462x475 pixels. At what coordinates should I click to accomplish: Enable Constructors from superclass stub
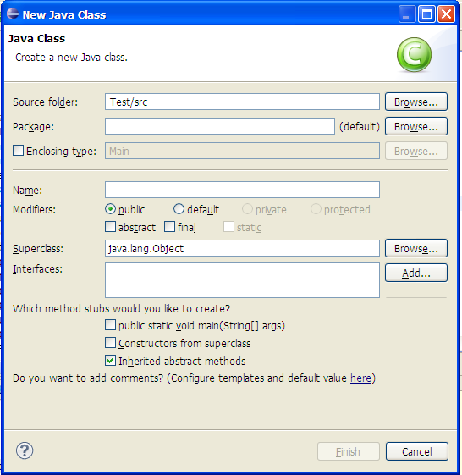tap(110, 343)
